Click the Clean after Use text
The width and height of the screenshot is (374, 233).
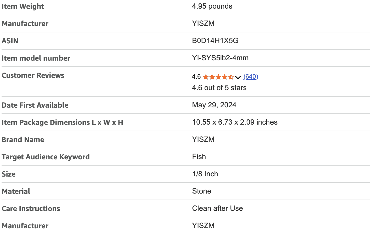(217, 208)
